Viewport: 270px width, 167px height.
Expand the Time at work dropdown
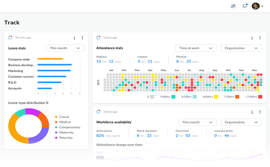click(x=196, y=48)
